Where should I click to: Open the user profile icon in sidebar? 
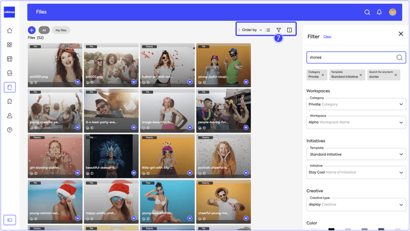pos(10,116)
